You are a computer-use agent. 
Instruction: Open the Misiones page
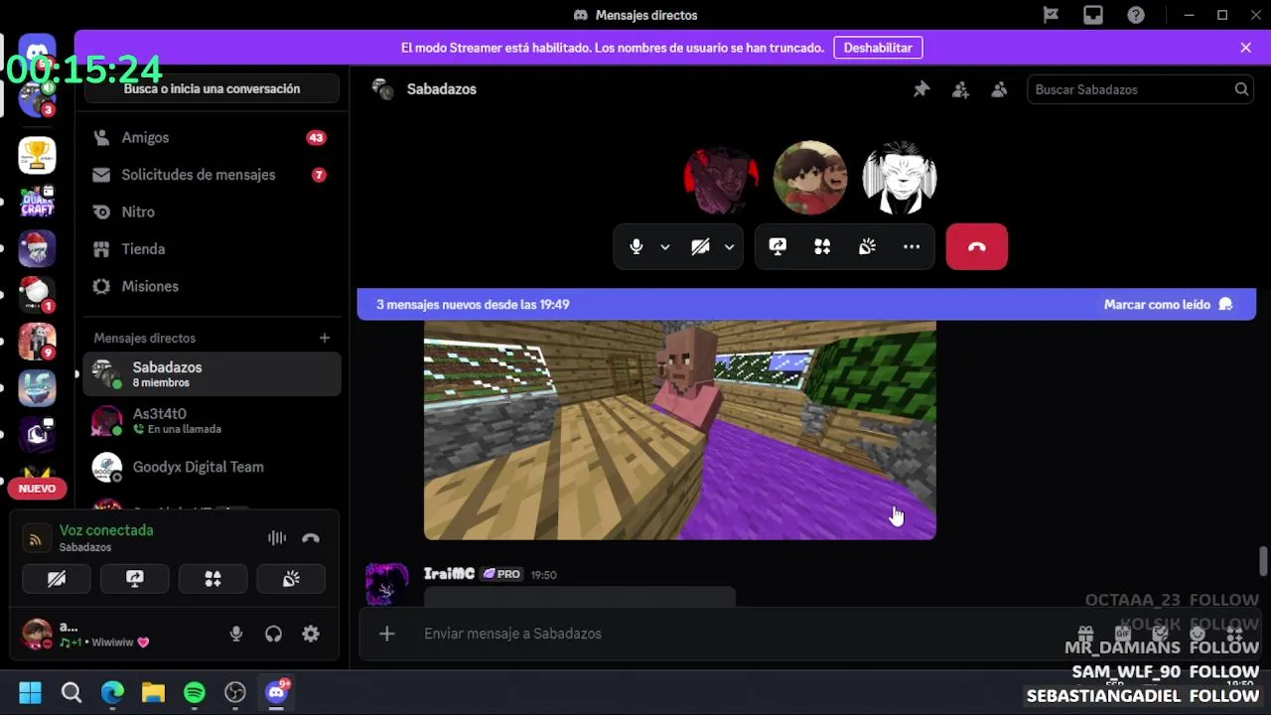pos(212,286)
